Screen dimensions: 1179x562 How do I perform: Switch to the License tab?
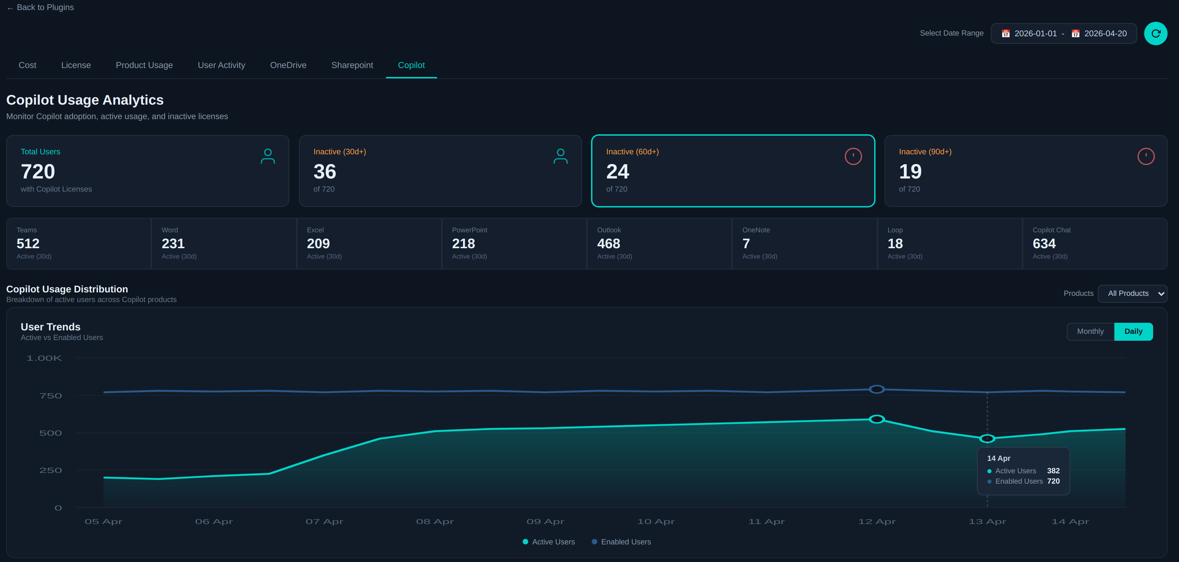[76, 65]
